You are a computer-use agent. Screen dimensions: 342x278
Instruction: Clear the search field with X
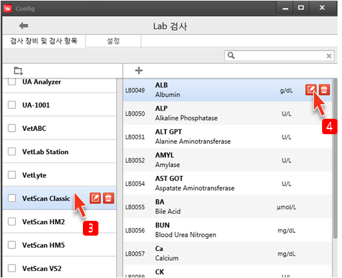coord(329,56)
